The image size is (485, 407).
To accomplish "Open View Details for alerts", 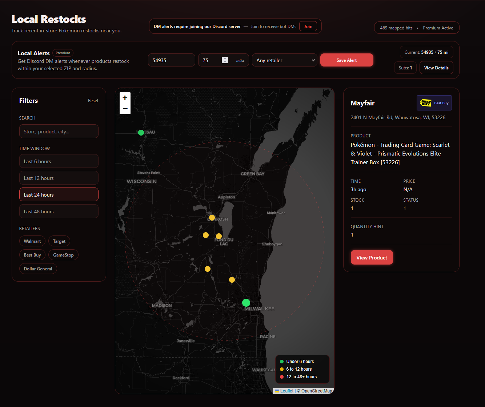I will click(436, 68).
